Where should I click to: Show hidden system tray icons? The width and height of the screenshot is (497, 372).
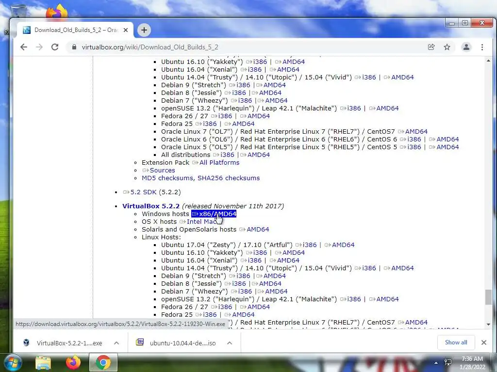pos(436,363)
